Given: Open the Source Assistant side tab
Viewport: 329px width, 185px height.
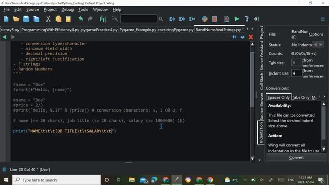Looking at the screenshot, I should pyautogui.click(x=262, y=55).
